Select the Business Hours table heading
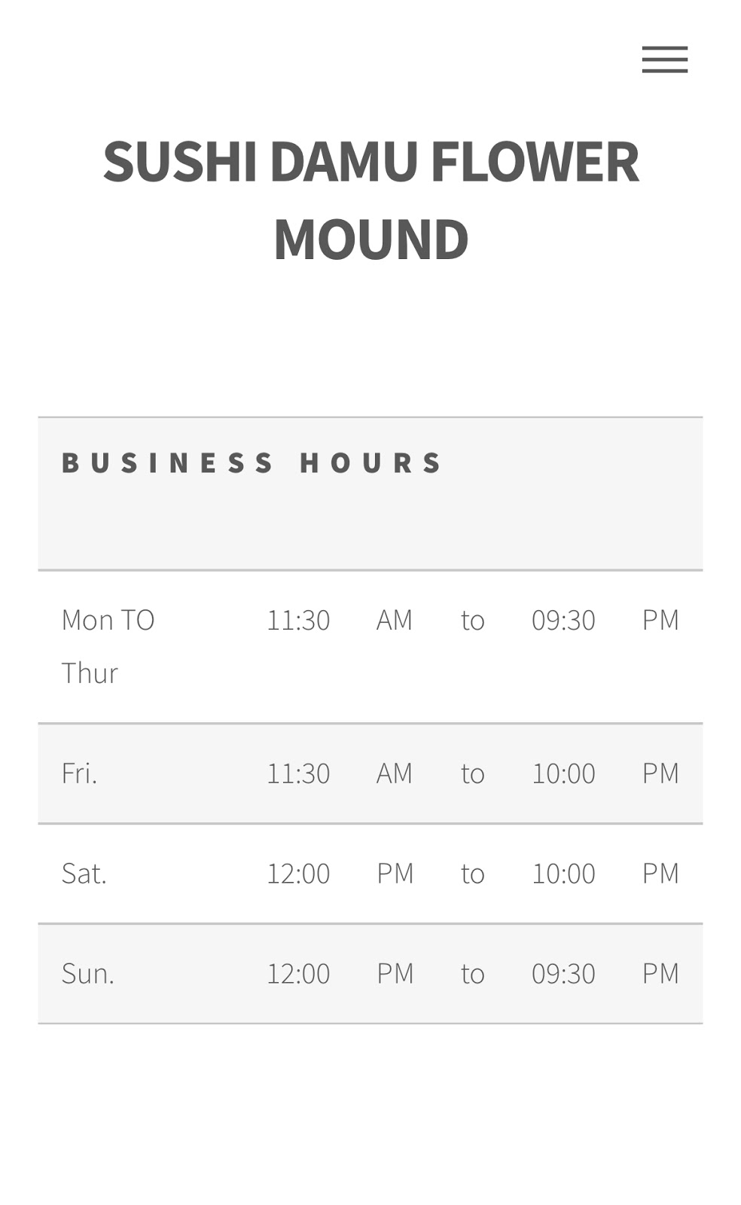The image size is (741, 1205). click(252, 462)
